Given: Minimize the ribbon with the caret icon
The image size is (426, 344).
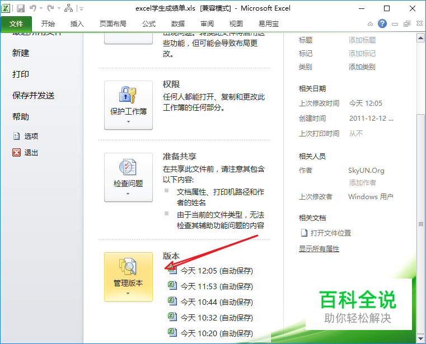Looking at the screenshot, I should click(x=370, y=24).
